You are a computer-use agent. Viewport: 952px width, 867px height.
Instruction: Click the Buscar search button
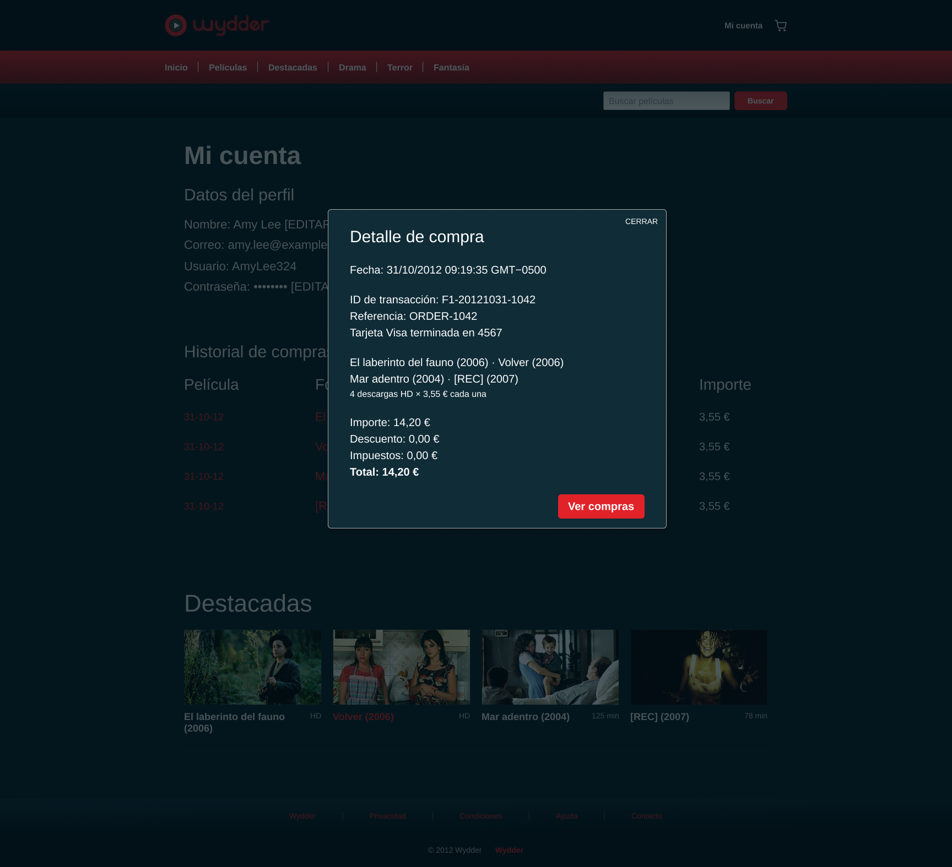click(761, 101)
